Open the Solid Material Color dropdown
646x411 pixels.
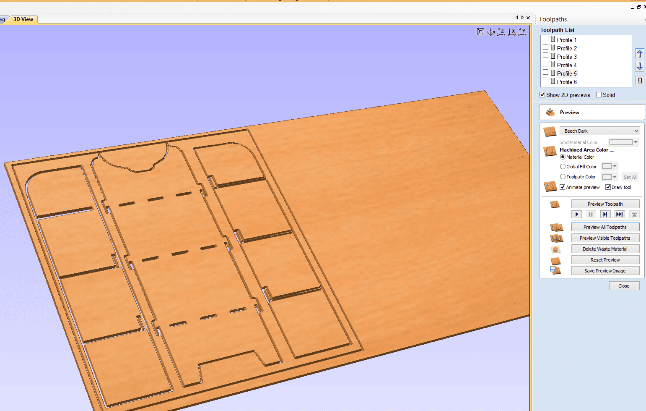pyautogui.click(x=623, y=142)
